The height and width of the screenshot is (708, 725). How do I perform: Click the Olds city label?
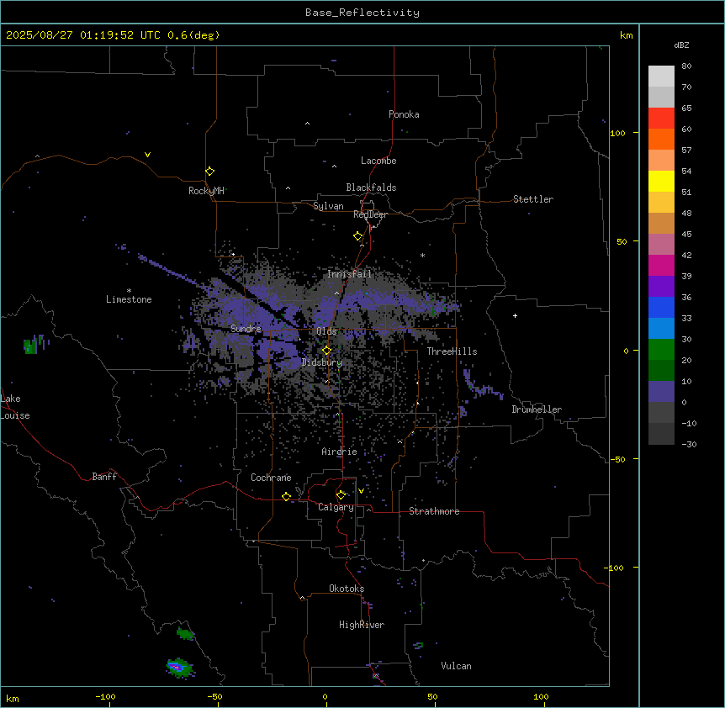326,331
